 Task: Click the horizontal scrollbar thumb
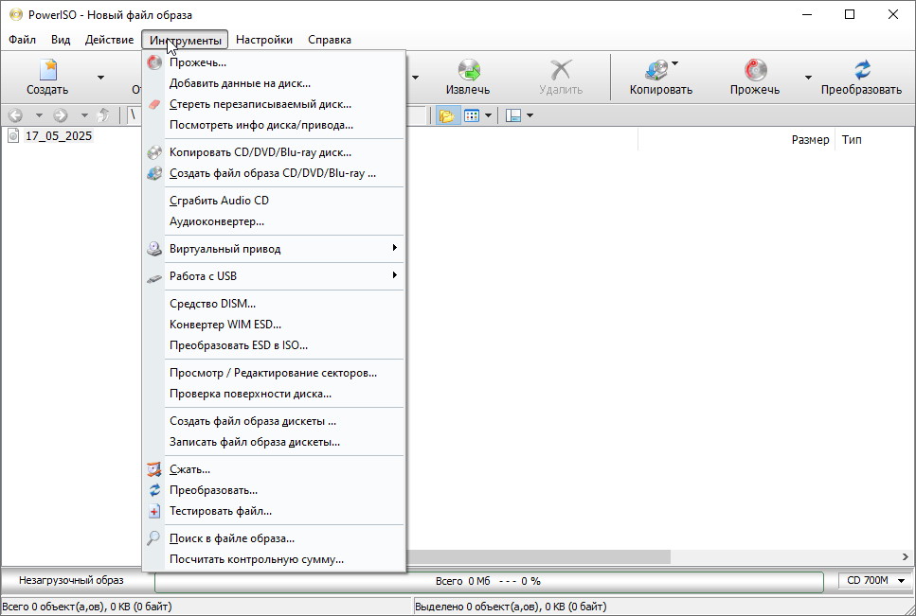[x=538, y=556]
